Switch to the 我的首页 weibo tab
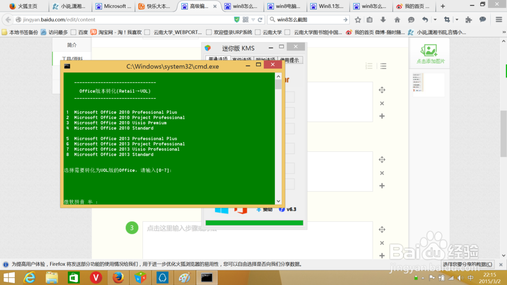The image size is (507, 285). click(414, 6)
